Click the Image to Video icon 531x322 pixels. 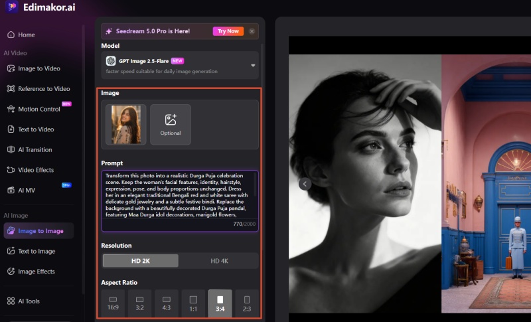coord(11,68)
